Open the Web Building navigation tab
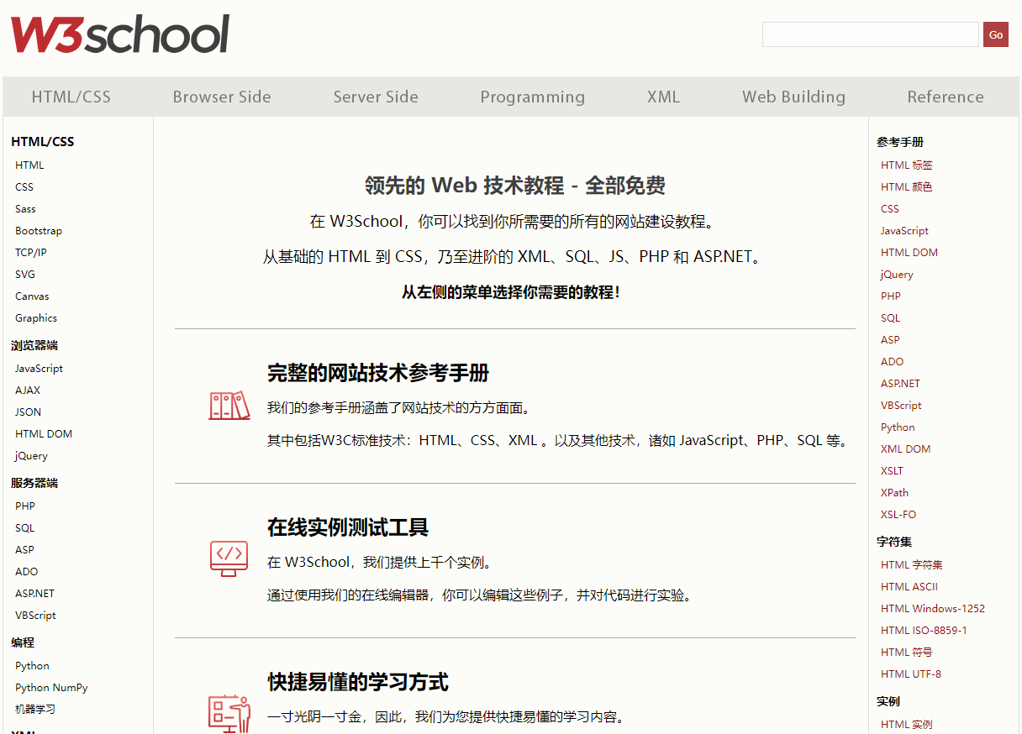1022x734 pixels. (x=794, y=97)
